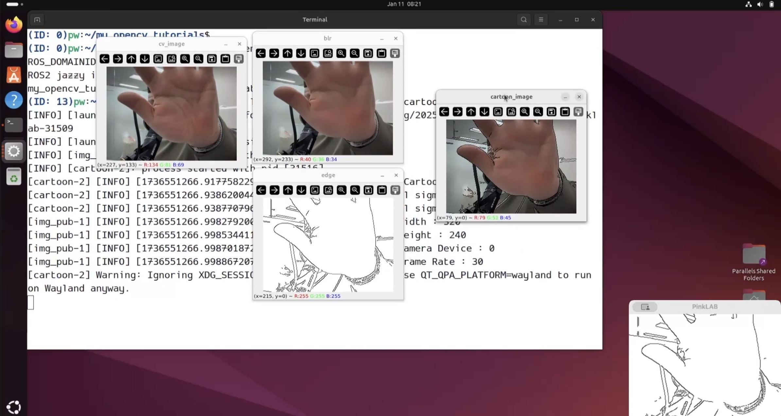Click copy to clipboard icon in cartoon_image window
Screen dimensions: 781x416
pos(565,112)
